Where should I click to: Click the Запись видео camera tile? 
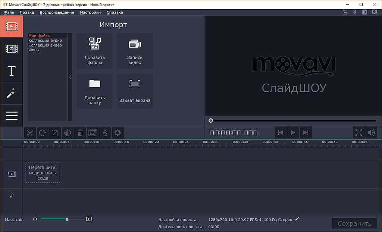(x=135, y=51)
